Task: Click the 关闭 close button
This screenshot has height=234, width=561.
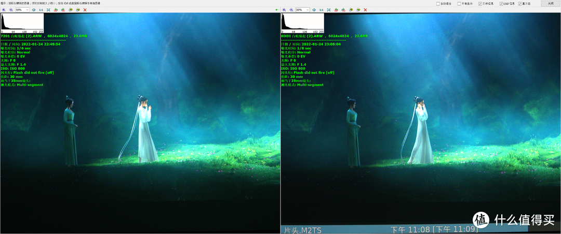Action: [x=550, y=4]
